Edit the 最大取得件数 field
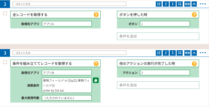 pos(67,98)
